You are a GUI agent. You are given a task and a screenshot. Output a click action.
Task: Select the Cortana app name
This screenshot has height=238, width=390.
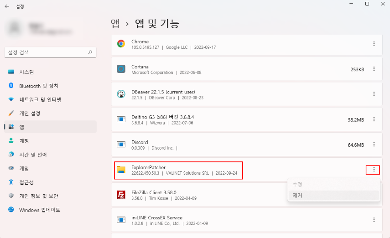tap(140, 67)
